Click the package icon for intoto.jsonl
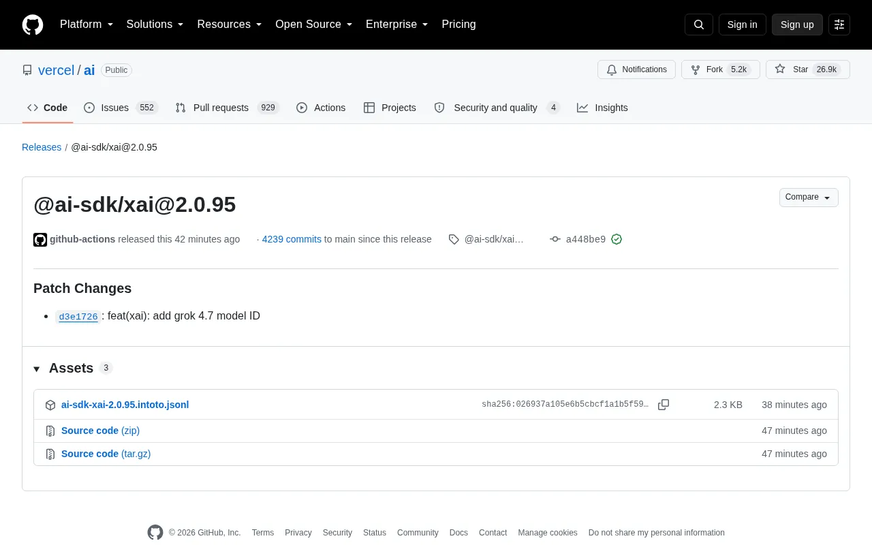The width and height of the screenshot is (872, 545). point(50,405)
